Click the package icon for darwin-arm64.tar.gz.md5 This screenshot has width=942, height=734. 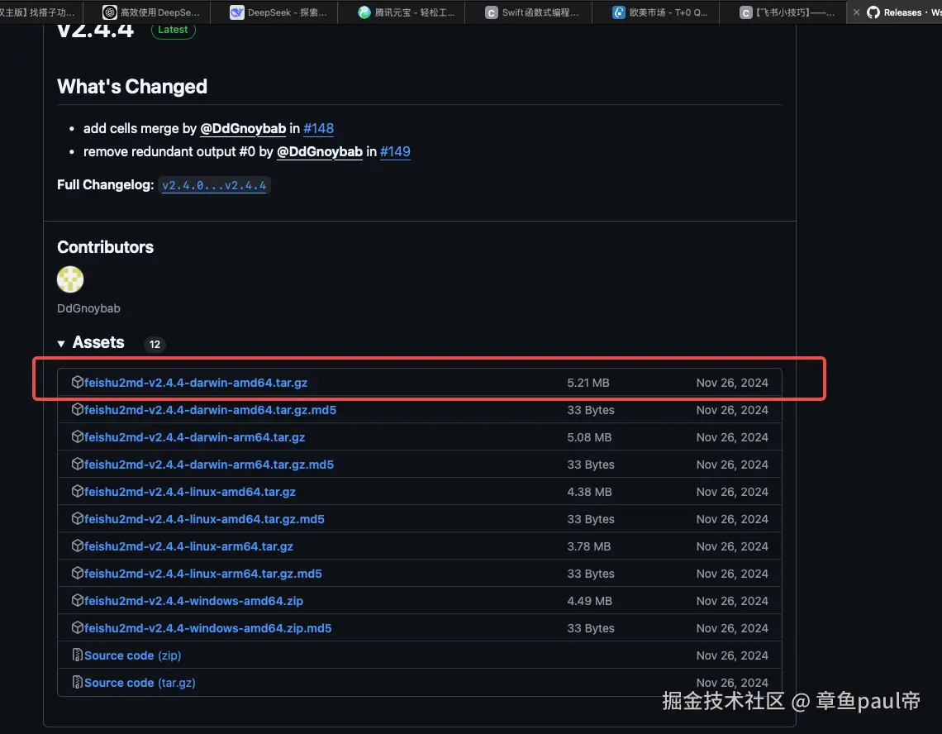pyautogui.click(x=77, y=464)
